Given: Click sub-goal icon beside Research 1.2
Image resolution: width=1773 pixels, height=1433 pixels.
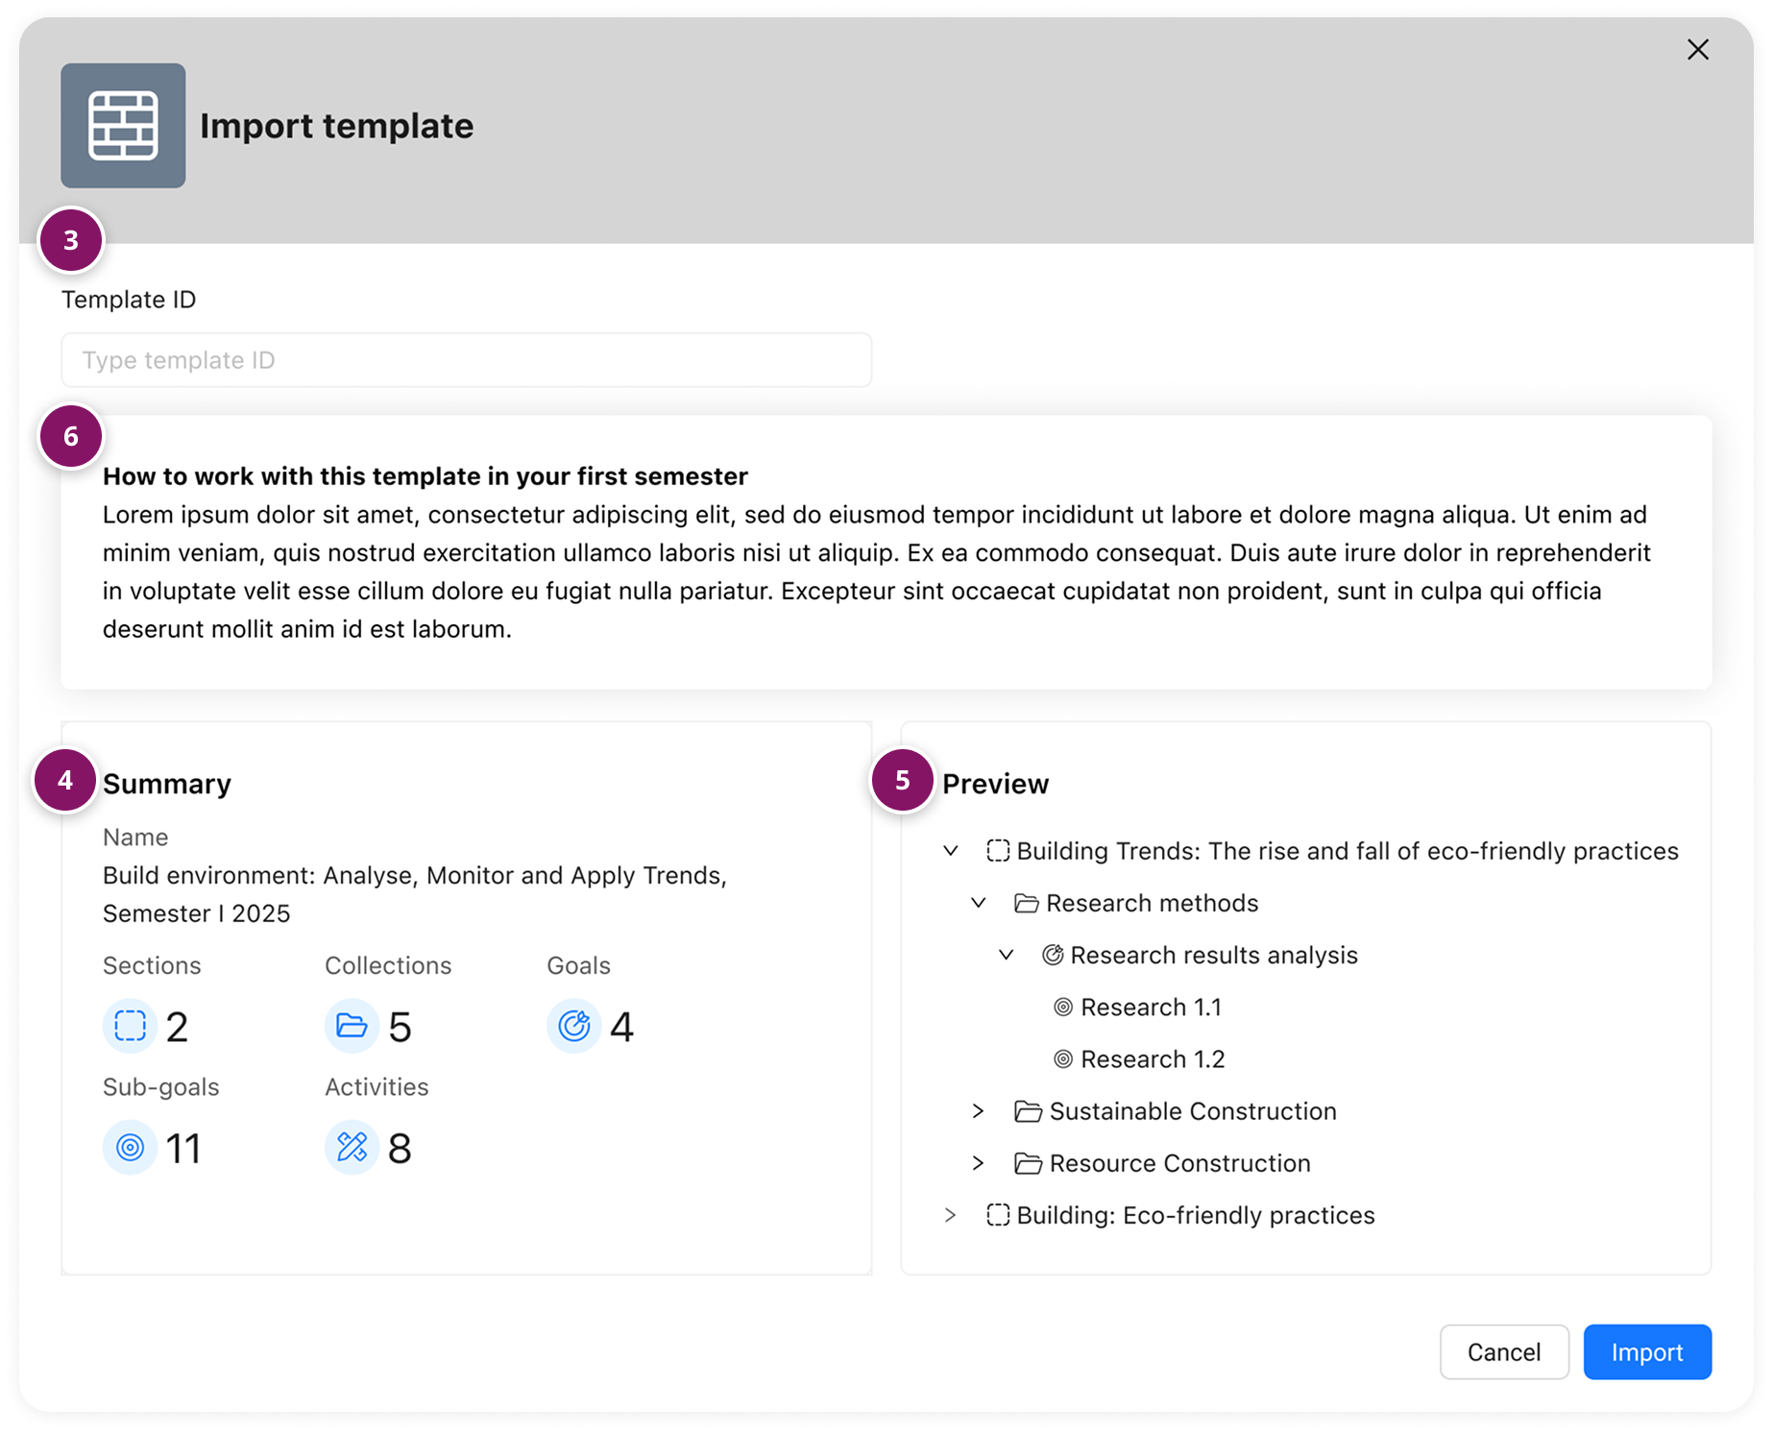Looking at the screenshot, I should click(x=1063, y=1059).
